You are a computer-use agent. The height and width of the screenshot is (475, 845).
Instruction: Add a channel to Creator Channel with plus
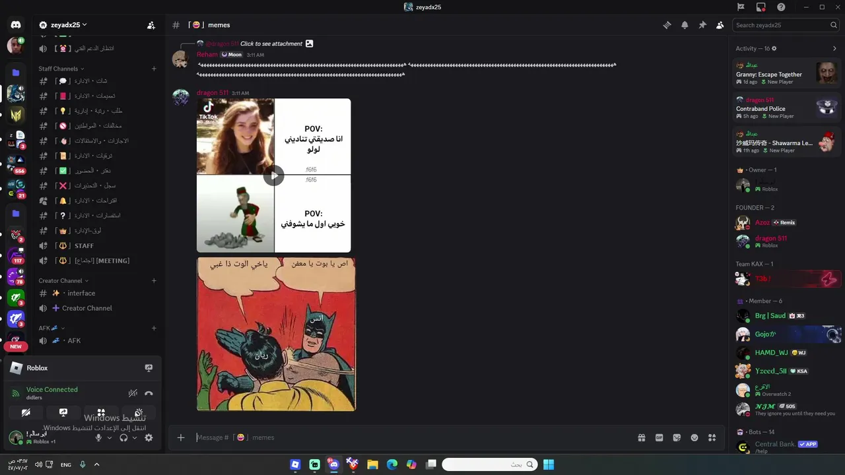[x=154, y=280]
